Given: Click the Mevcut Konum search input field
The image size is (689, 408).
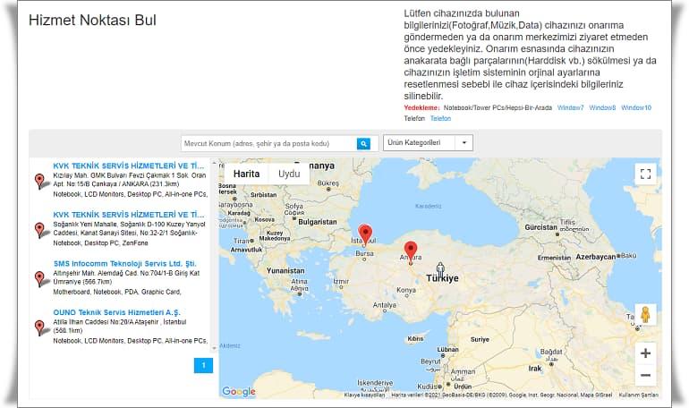Looking at the screenshot, I should 269,144.
